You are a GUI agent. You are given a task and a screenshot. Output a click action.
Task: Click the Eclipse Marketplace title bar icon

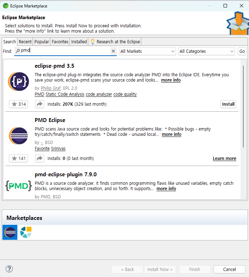pyautogui.click(x=6, y=6)
